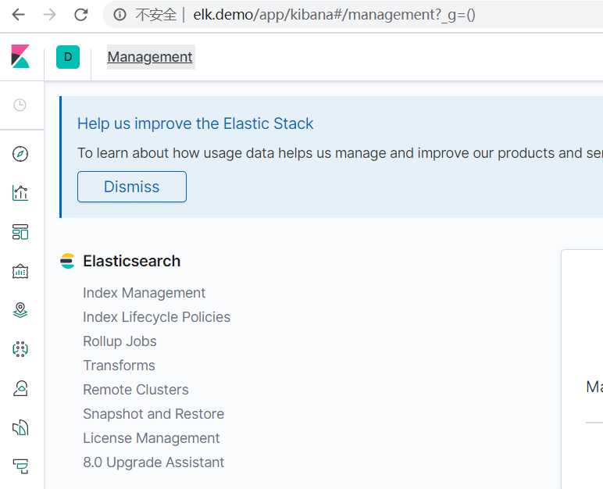Open Logs icon in sidebar
This screenshot has width=603, height=489.
20,427
